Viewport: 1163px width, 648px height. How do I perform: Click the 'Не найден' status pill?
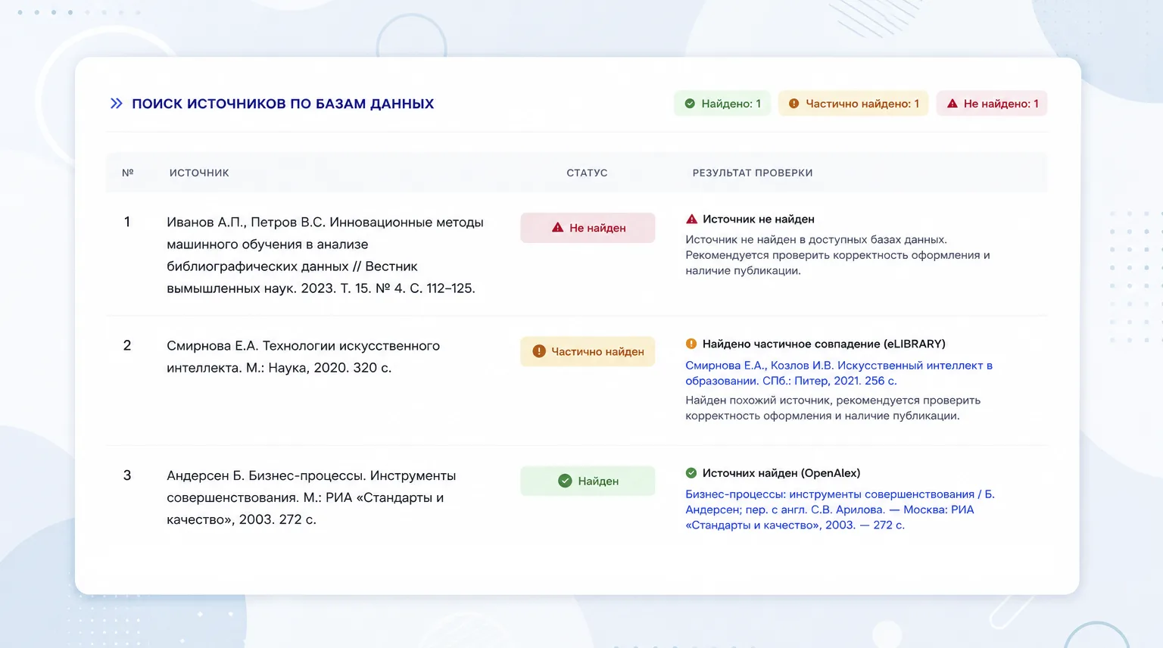(x=588, y=228)
